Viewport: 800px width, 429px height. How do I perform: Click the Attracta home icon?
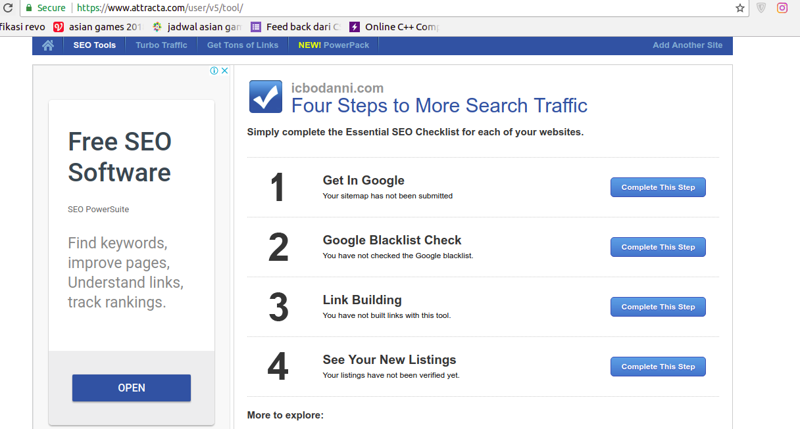pos(48,45)
